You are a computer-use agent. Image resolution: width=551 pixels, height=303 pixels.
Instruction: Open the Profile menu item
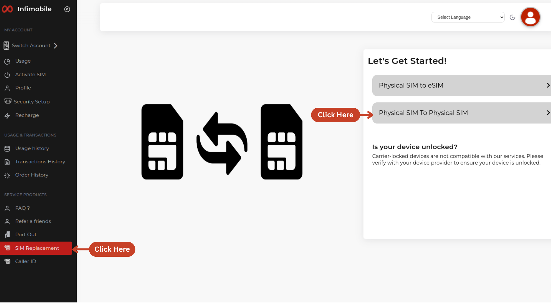point(23,88)
